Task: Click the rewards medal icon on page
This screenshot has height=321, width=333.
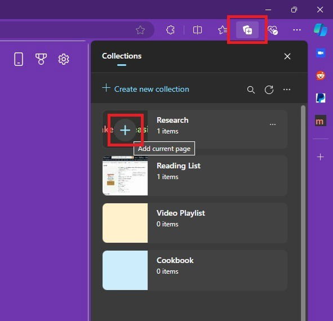Action: click(41, 59)
